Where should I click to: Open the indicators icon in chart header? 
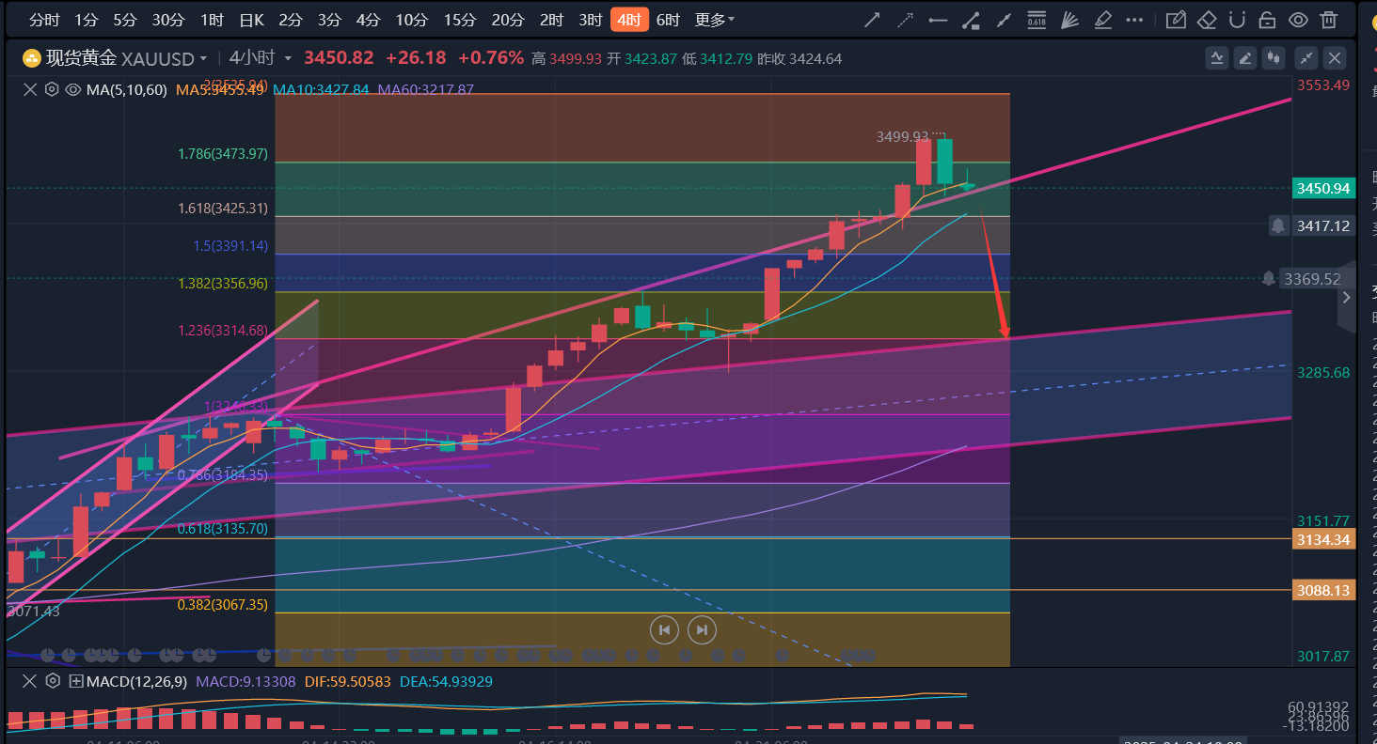(1218, 58)
